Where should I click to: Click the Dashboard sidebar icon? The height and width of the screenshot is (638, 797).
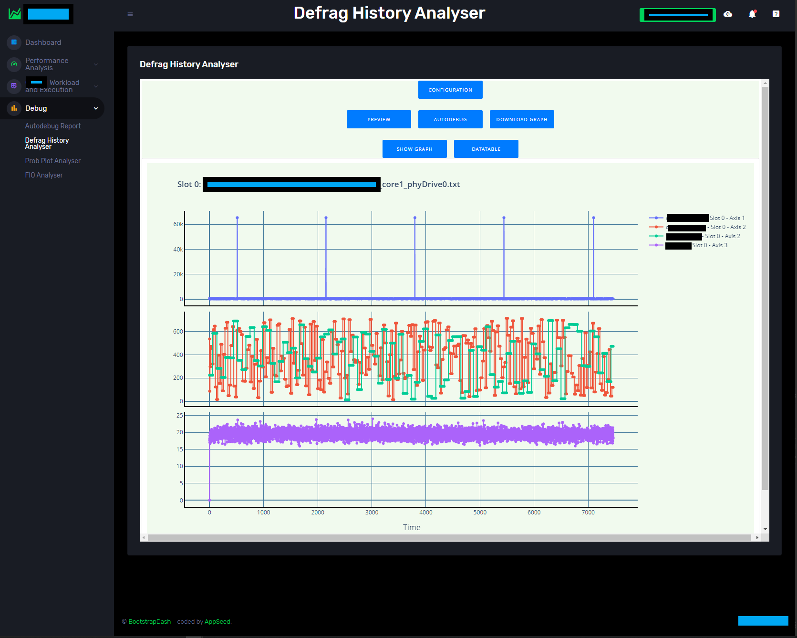coord(14,42)
